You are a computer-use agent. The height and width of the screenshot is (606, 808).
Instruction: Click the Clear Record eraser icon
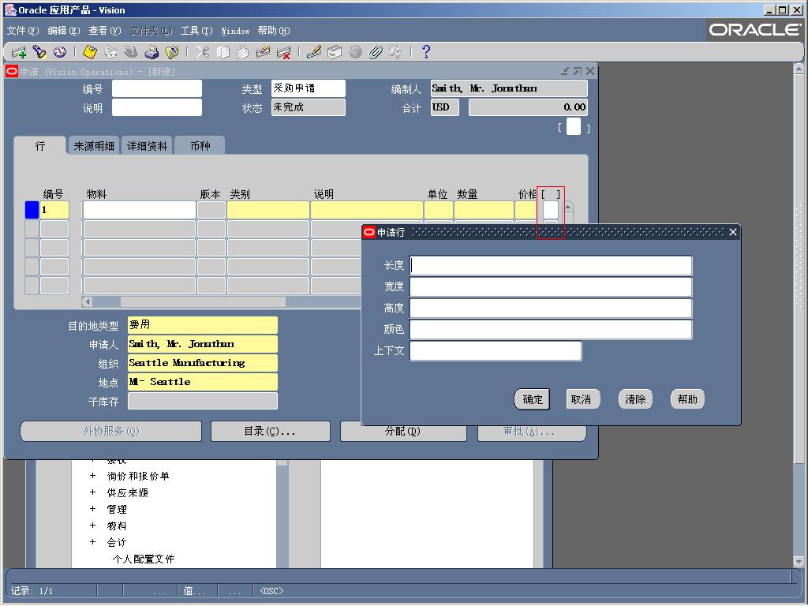pyautogui.click(x=263, y=52)
